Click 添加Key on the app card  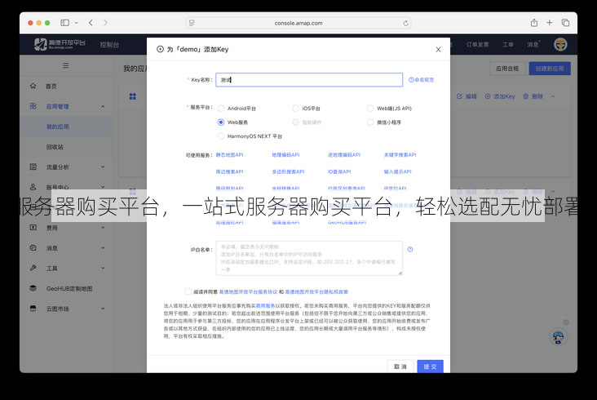pyautogui.click(x=499, y=96)
